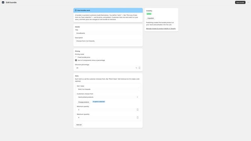The height and width of the screenshot is (141, 251).
Task: Click the Visibility card heading
Action: click(149, 11)
